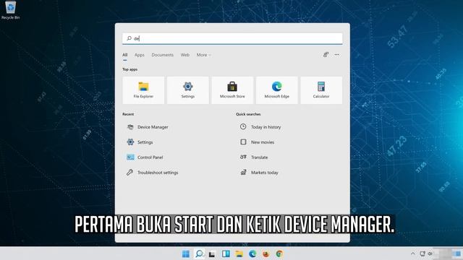Open Chrome from the taskbar
The width and height of the screenshot is (463, 260).
(279, 253)
